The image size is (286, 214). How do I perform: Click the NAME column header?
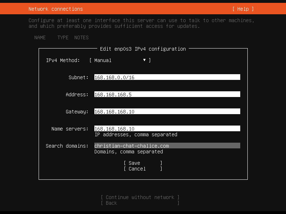tap(40, 37)
